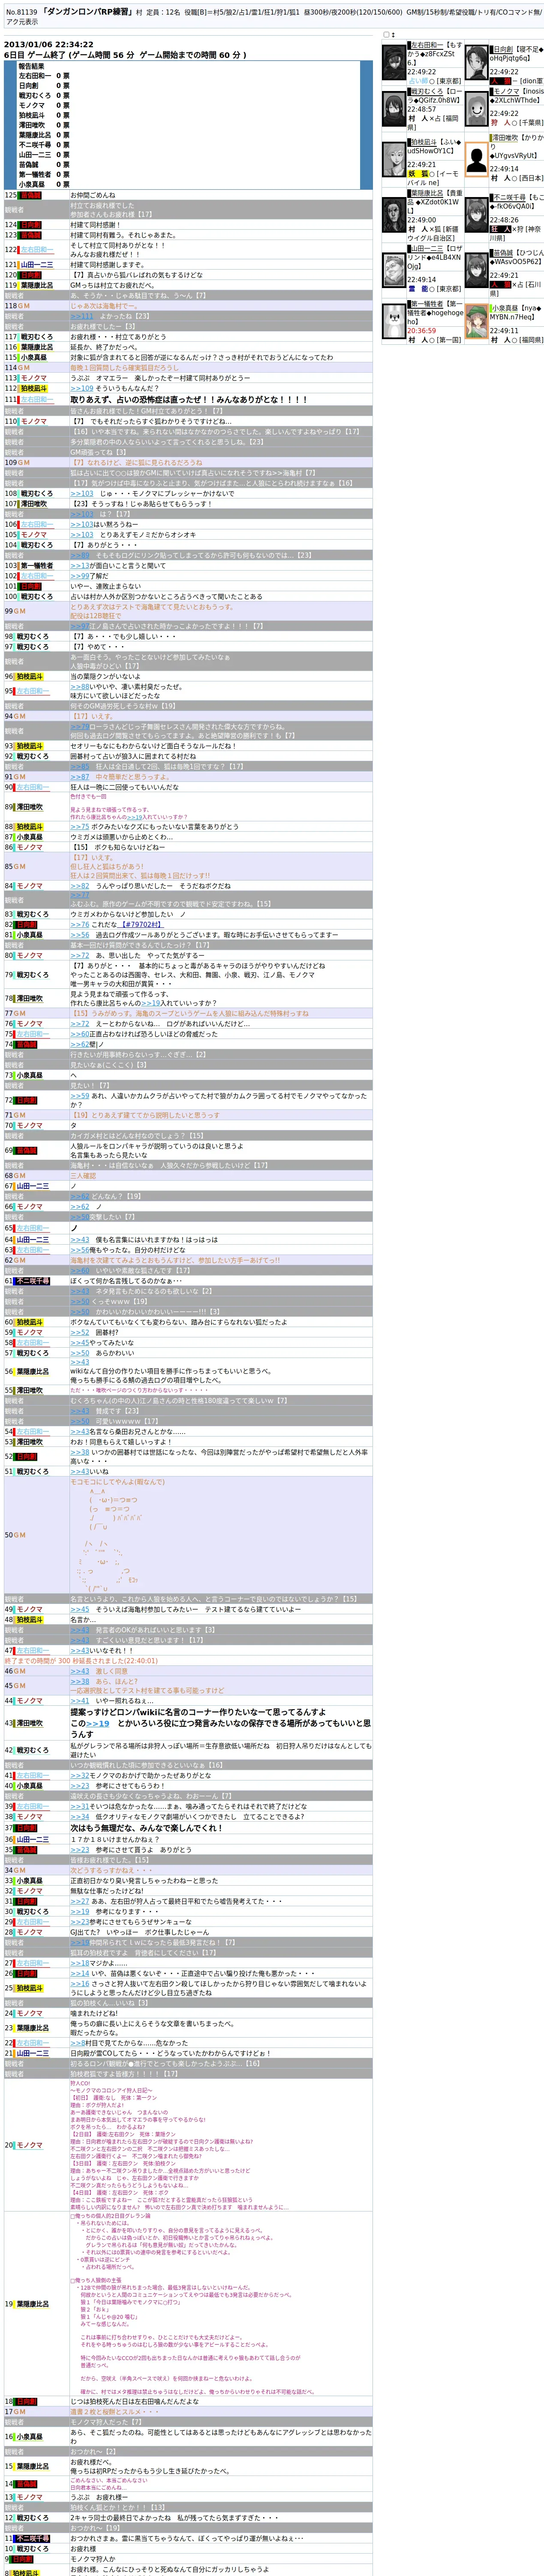
Task: Open the アク元表示 link at the top
Action: (22, 21)
